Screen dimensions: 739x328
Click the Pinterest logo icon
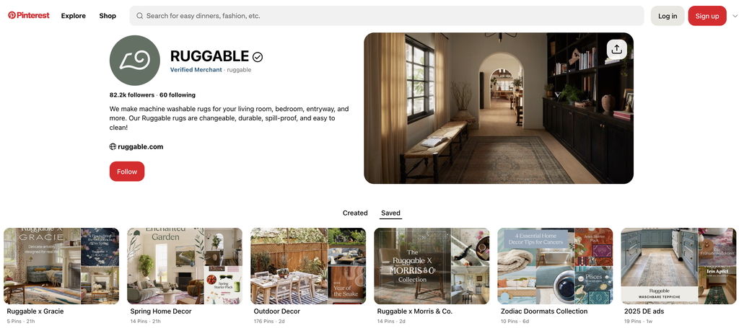12,15
